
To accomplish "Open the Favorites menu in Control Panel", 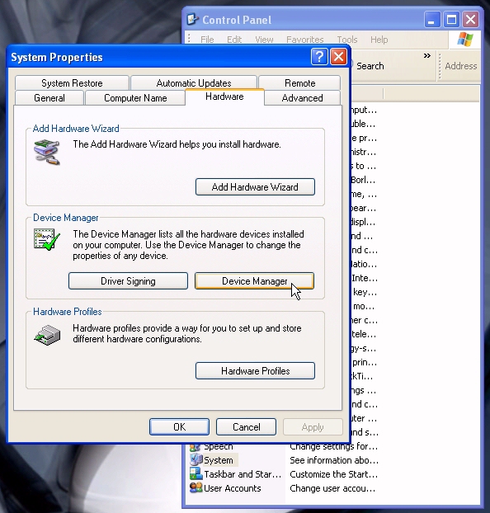I will 304,40.
